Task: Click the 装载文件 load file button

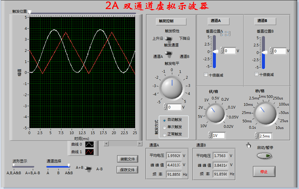Action: click(128, 159)
